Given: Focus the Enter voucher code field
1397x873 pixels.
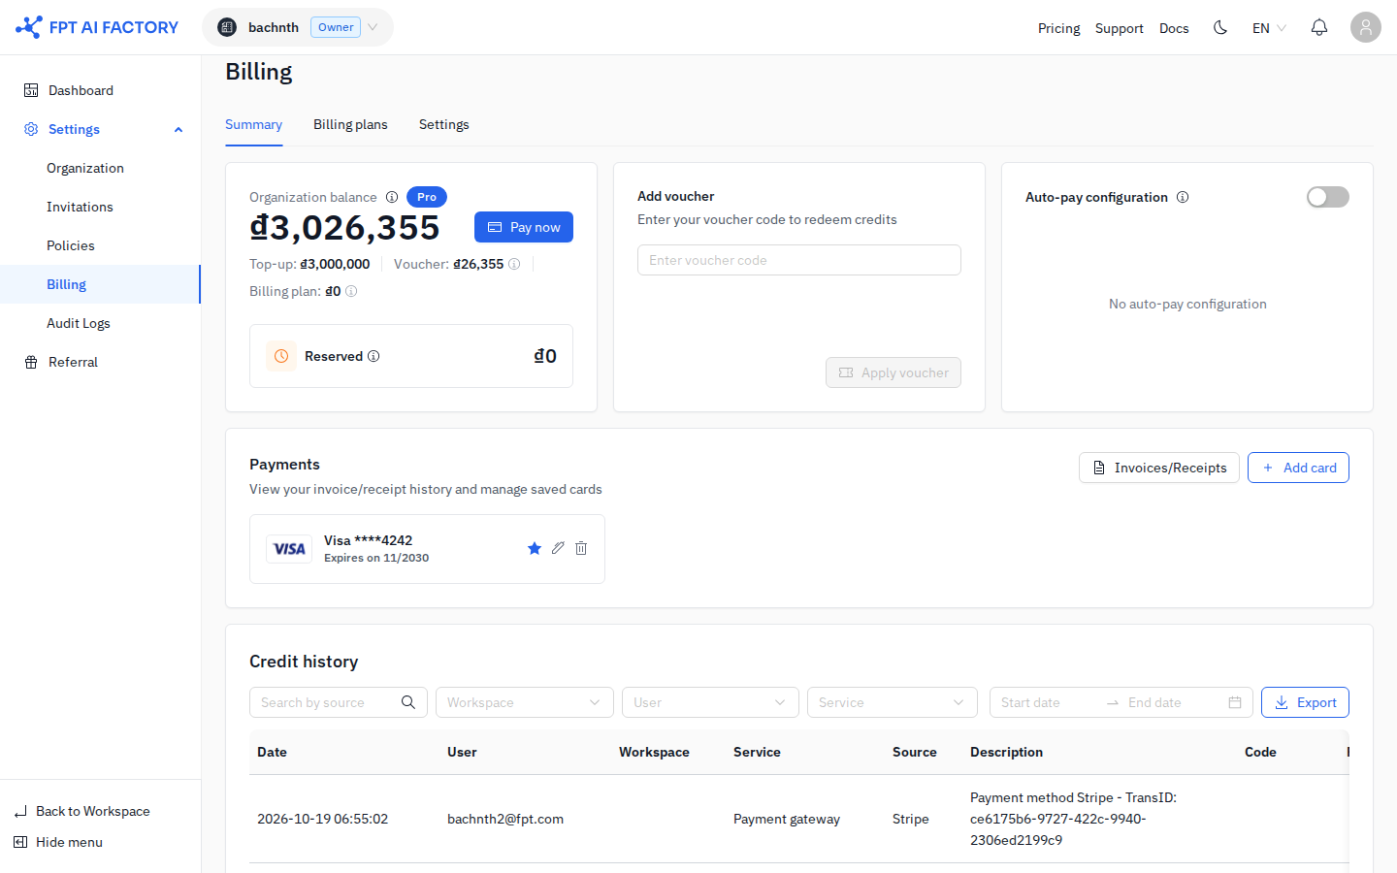Looking at the screenshot, I should click(x=799, y=260).
